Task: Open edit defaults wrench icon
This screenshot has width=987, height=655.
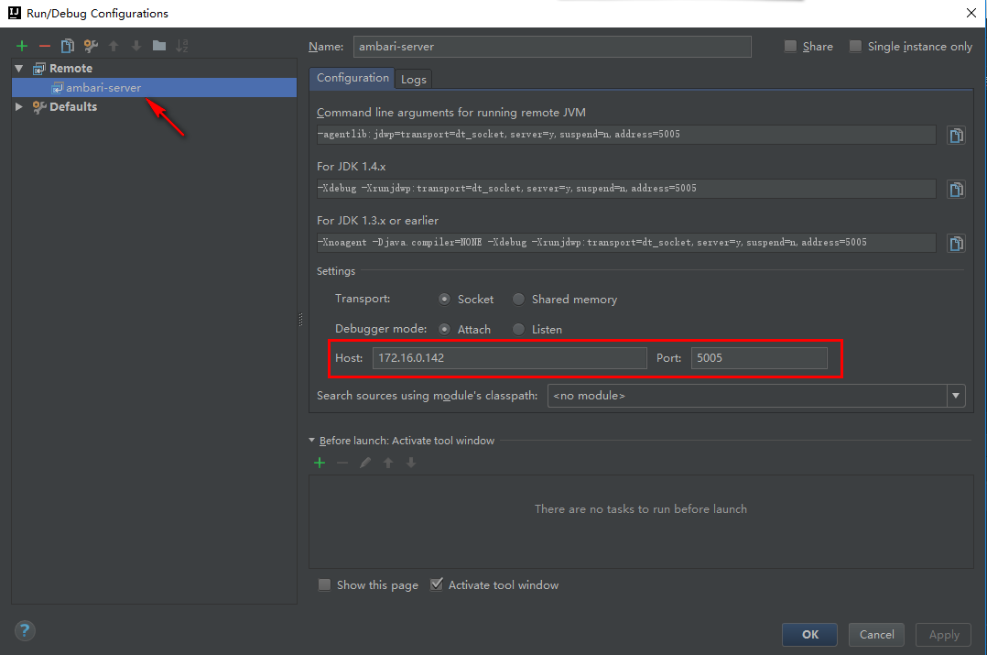Action: click(91, 46)
